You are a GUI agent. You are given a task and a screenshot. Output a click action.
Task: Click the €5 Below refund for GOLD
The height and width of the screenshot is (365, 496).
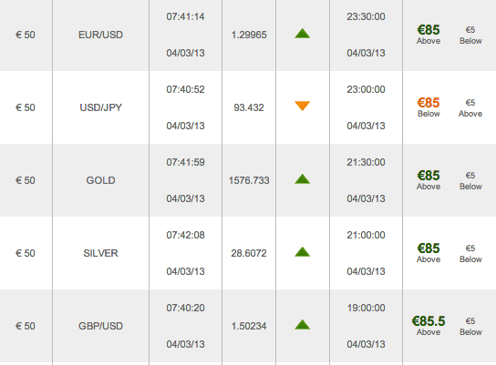[x=470, y=180]
